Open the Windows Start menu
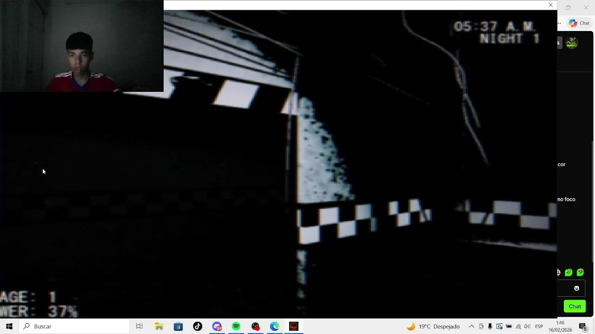 pyautogui.click(x=9, y=326)
